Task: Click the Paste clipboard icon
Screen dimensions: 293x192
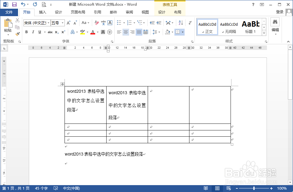Action: coord(8,24)
